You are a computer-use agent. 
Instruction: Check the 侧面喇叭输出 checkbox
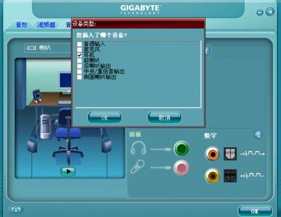(x=80, y=77)
